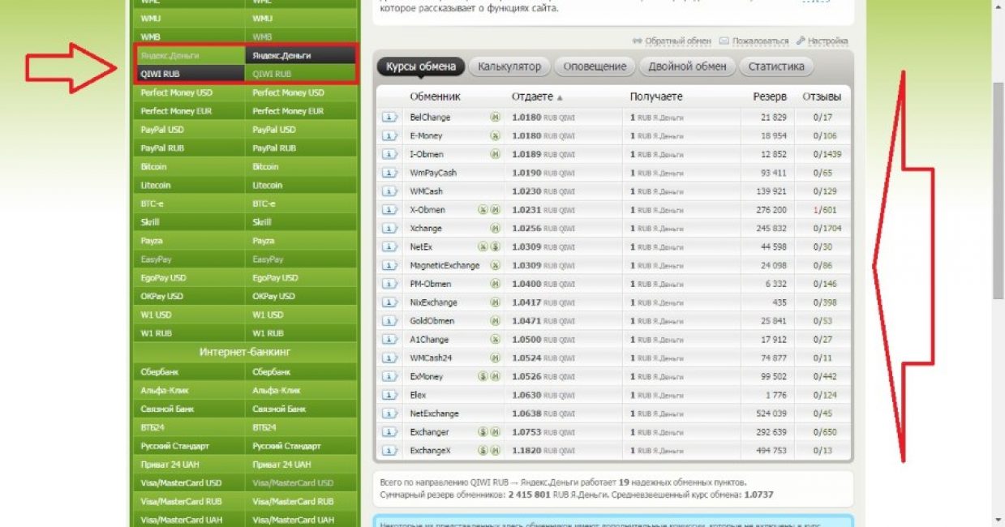The image size is (1005, 527).
Task: Open info icon for Elex row
Action: [x=389, y=395]
